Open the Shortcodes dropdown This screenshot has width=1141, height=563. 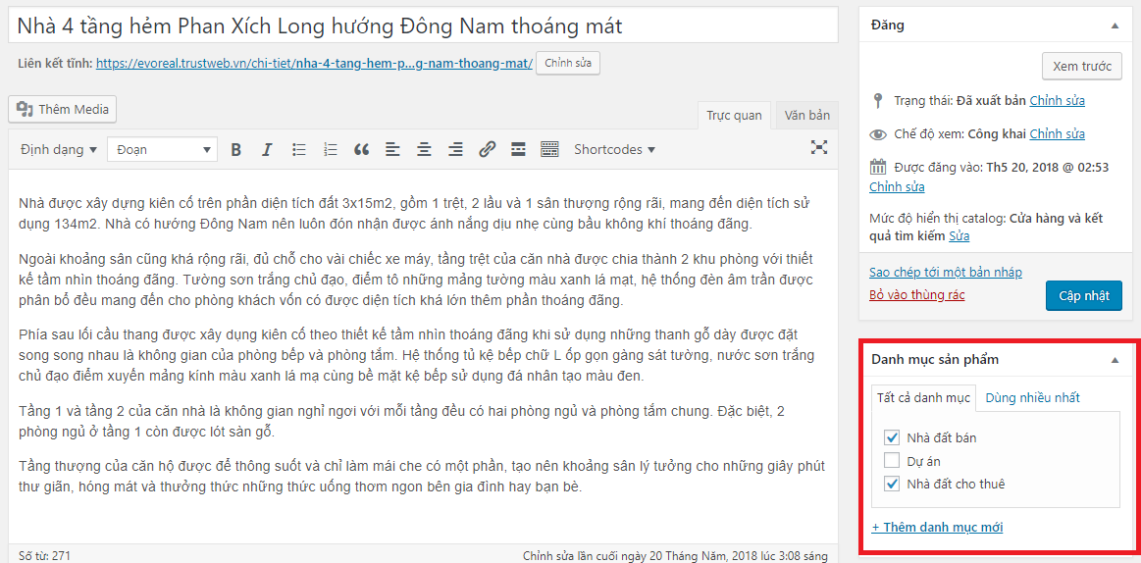[x=614, y=150]
